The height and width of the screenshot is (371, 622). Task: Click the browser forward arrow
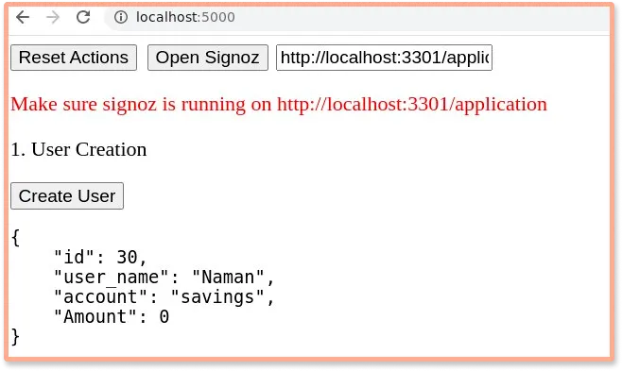point(52,17)
